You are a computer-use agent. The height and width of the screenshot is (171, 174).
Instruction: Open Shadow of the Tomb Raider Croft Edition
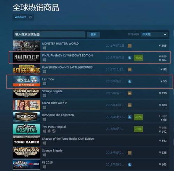(68, 139)
